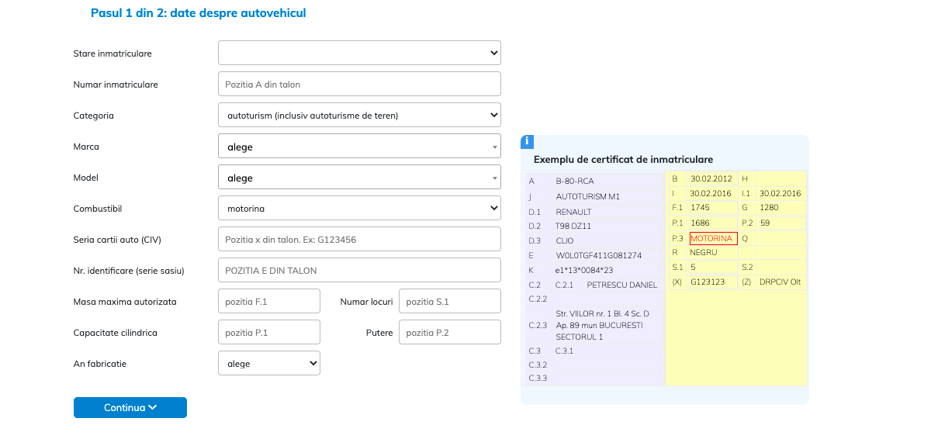The height and width of the screenshot is (446, 938).
Task: Click the Continua button
Action: pyautogui.click(x=130, y=407)
